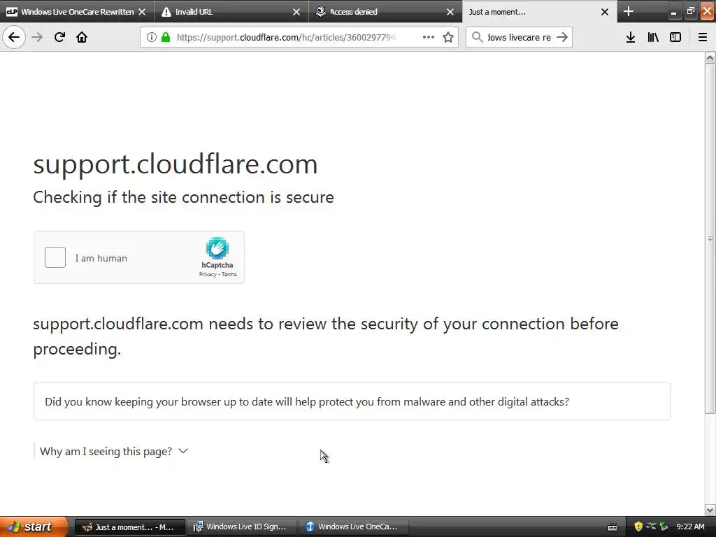Viewport: 716px width, 537px height.
Task: Open the Windows Start menu
Action: (x=34, y=527)
